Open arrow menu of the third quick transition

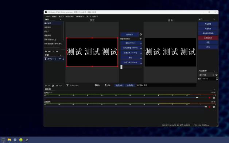click(141, 53)
